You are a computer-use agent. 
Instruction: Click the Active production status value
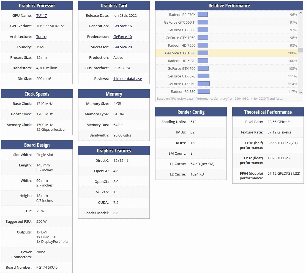[x=118, y=58]
